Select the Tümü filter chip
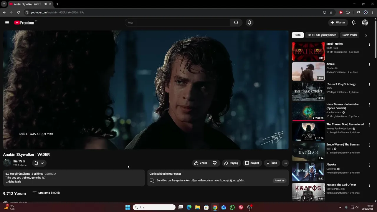377x212 pixels. 298,35
